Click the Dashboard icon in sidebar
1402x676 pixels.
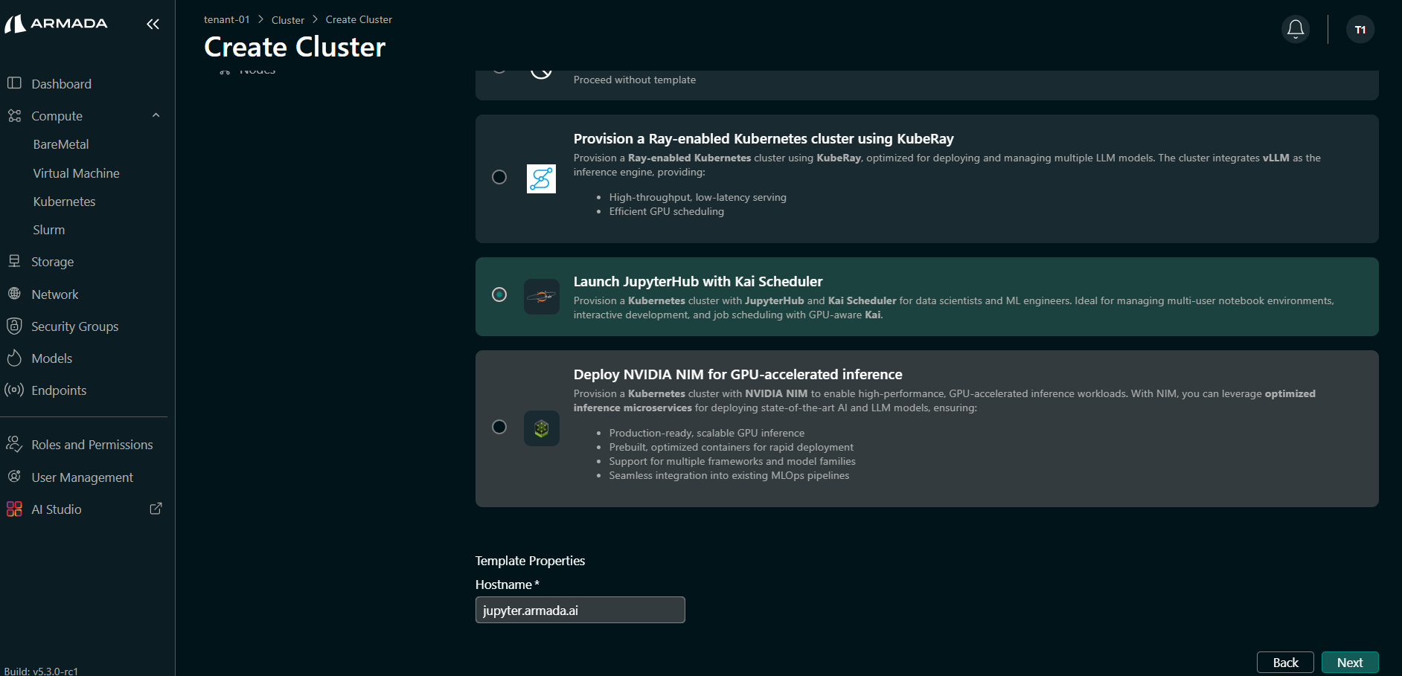(14, 83)
